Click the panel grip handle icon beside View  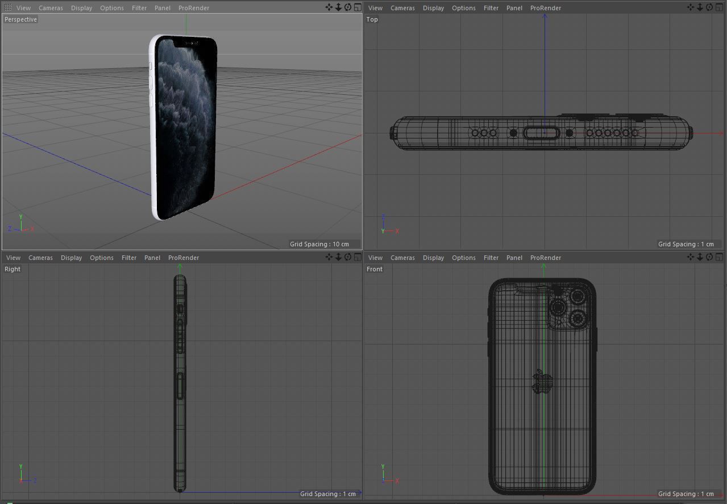click(8, 8)
